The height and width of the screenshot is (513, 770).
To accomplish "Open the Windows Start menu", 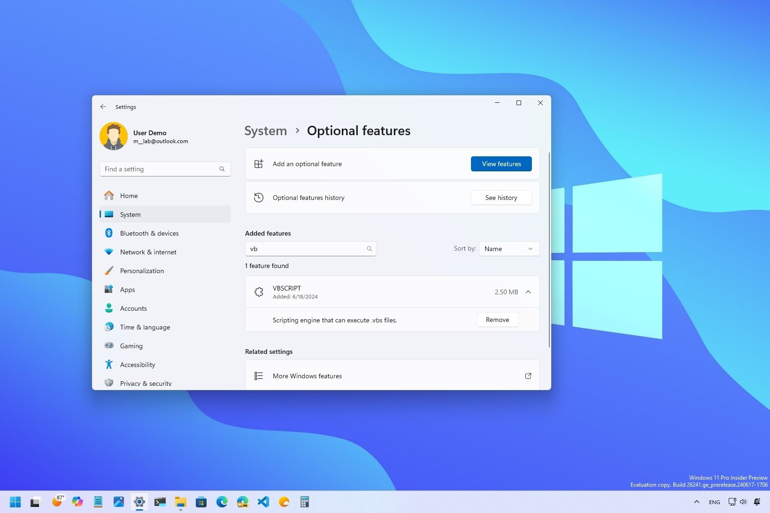I will (15, 502).
